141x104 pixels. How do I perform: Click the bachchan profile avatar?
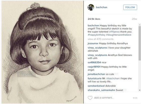pos(91,7)
